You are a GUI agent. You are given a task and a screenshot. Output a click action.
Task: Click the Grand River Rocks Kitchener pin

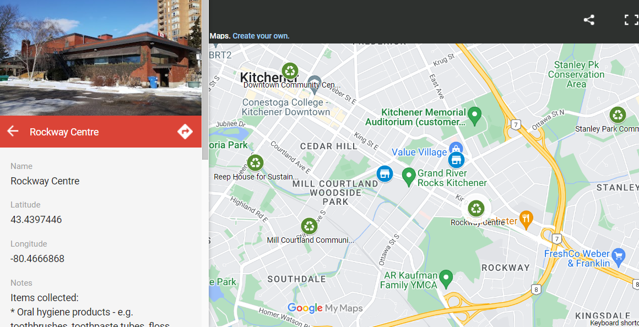[x=409, y=177]
